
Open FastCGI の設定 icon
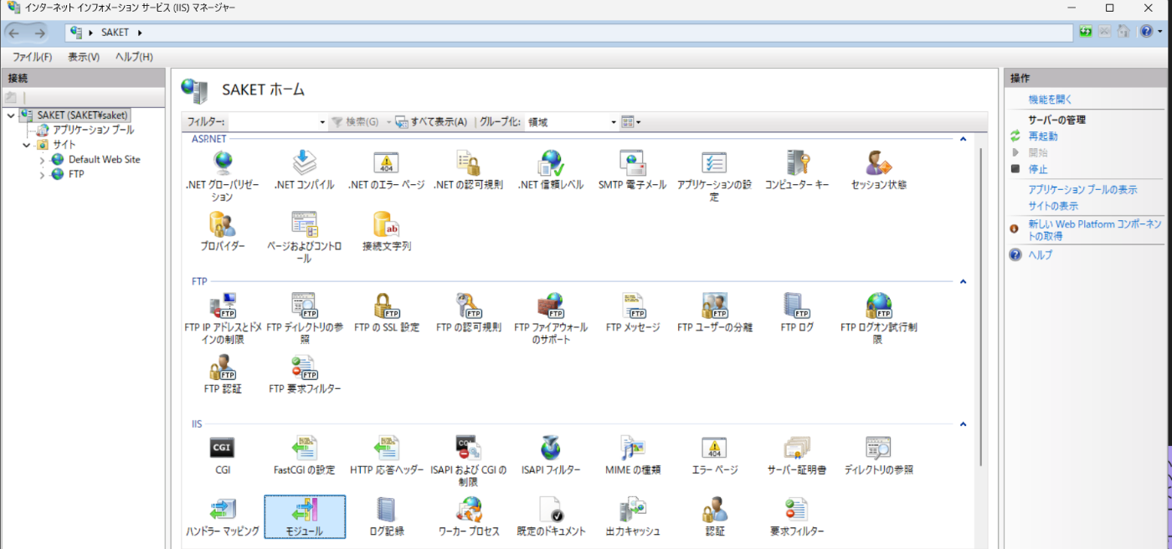[304, 455]
